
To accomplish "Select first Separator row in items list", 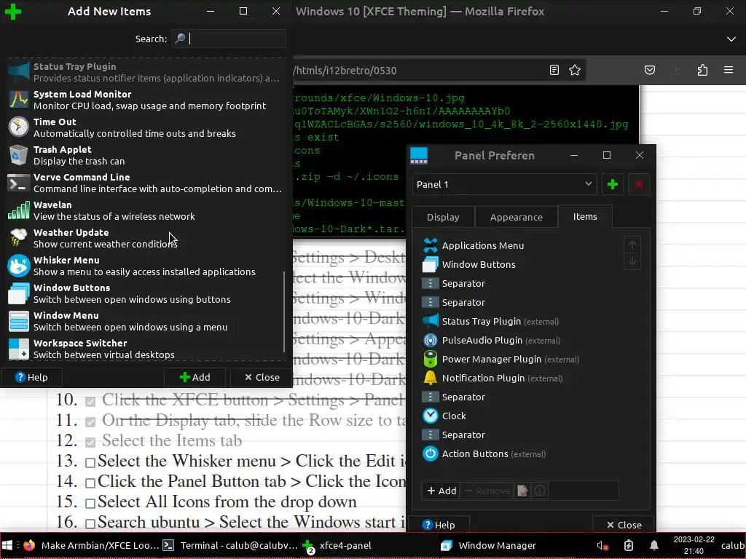I will tap(521, 283).
